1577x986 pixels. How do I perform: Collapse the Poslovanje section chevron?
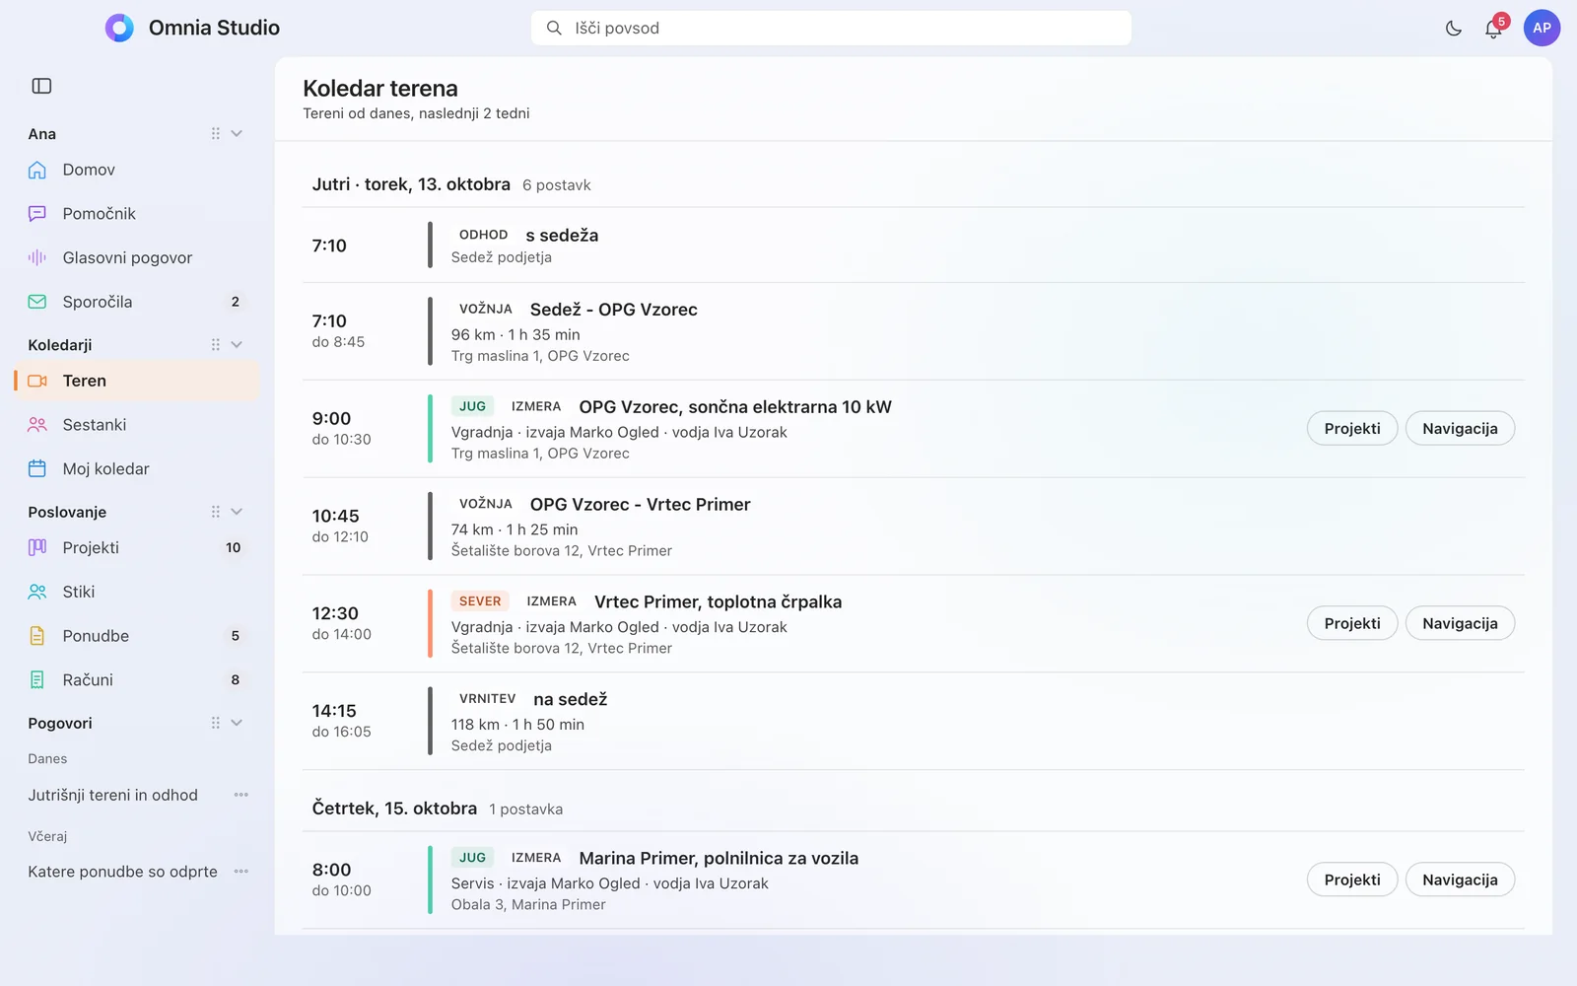tap(237, 512)
